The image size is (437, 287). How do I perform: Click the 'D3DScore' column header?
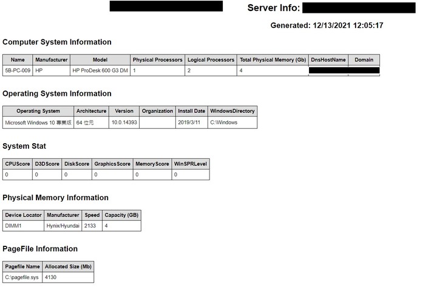coord(47,164)
